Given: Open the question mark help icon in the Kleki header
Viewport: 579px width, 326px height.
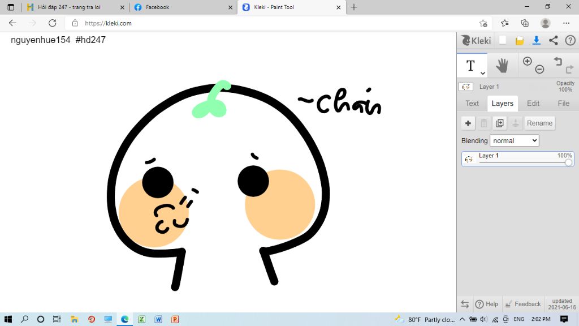Looking at the screenshot, I should [x=570, y=40].
